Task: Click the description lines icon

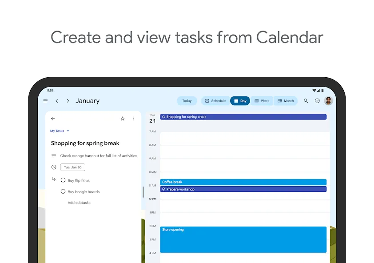Action: (54, 156)
